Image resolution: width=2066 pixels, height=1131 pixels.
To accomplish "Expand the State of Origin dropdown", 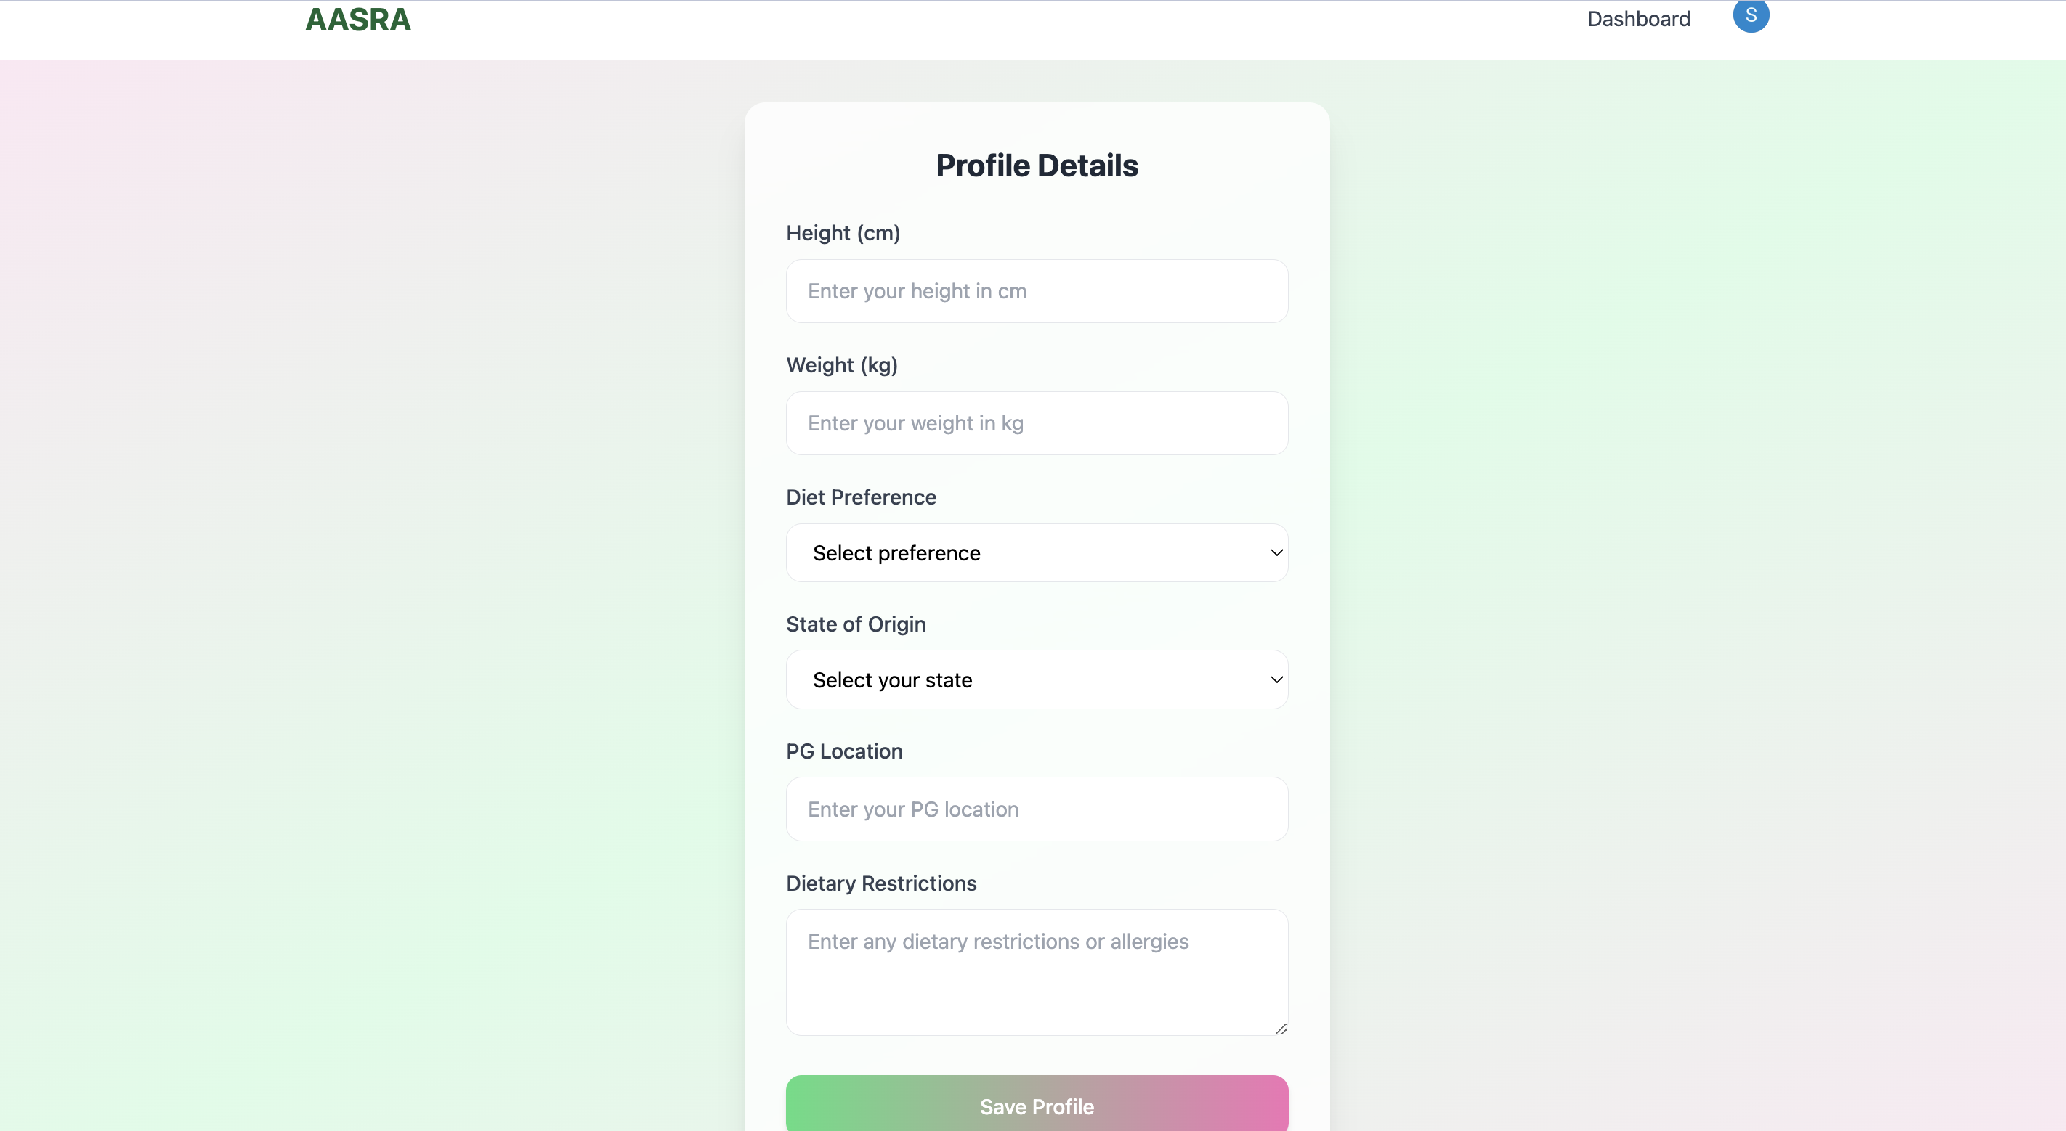I will pos(1036,679).
